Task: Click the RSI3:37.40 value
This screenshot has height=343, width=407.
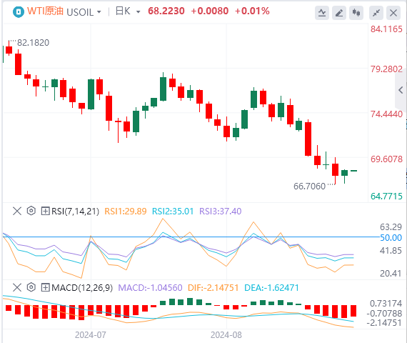Action: pos(220,212)
